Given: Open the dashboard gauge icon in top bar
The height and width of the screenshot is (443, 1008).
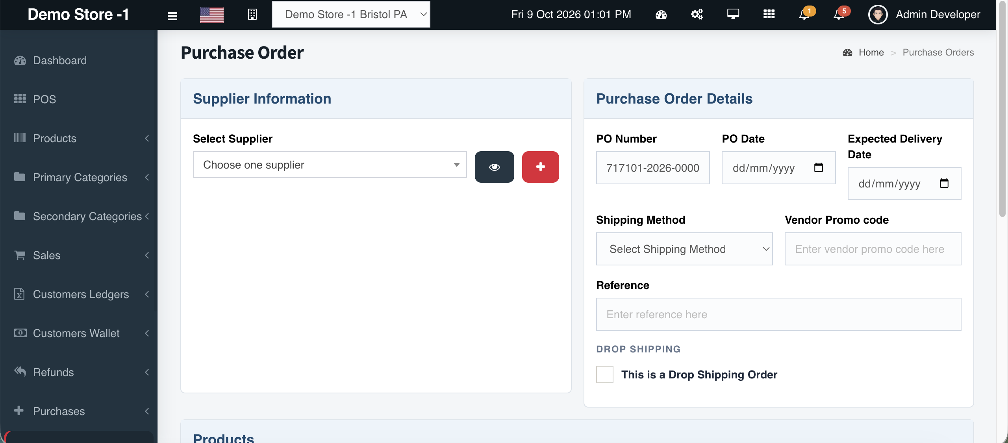Looking at the screenshot, I should [661, 15].
